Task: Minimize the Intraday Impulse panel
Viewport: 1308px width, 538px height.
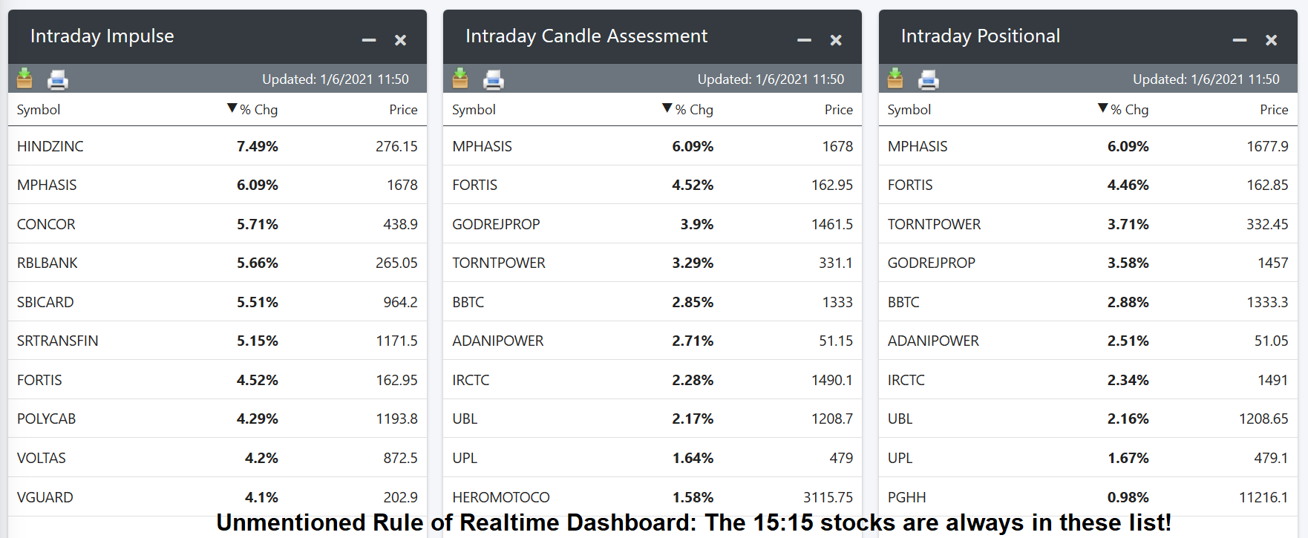Action: click(x=369, y=40)
